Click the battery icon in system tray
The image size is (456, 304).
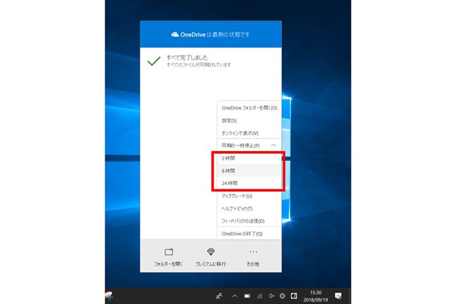tap(247, 296)
